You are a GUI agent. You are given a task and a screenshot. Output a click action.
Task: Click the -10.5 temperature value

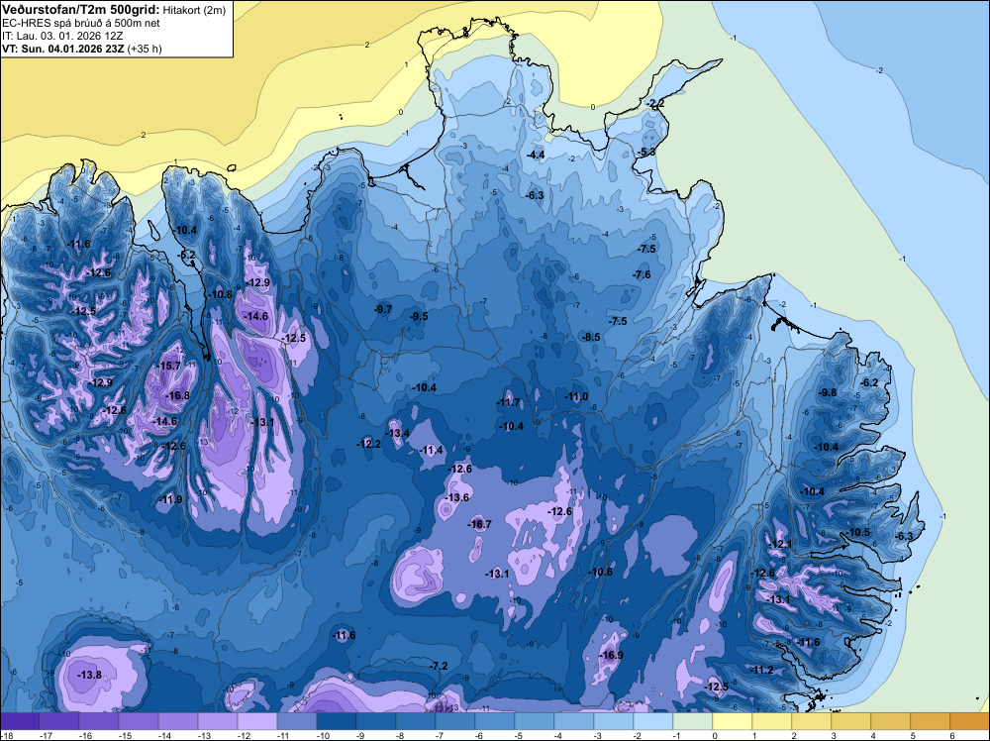click(858, 533)
